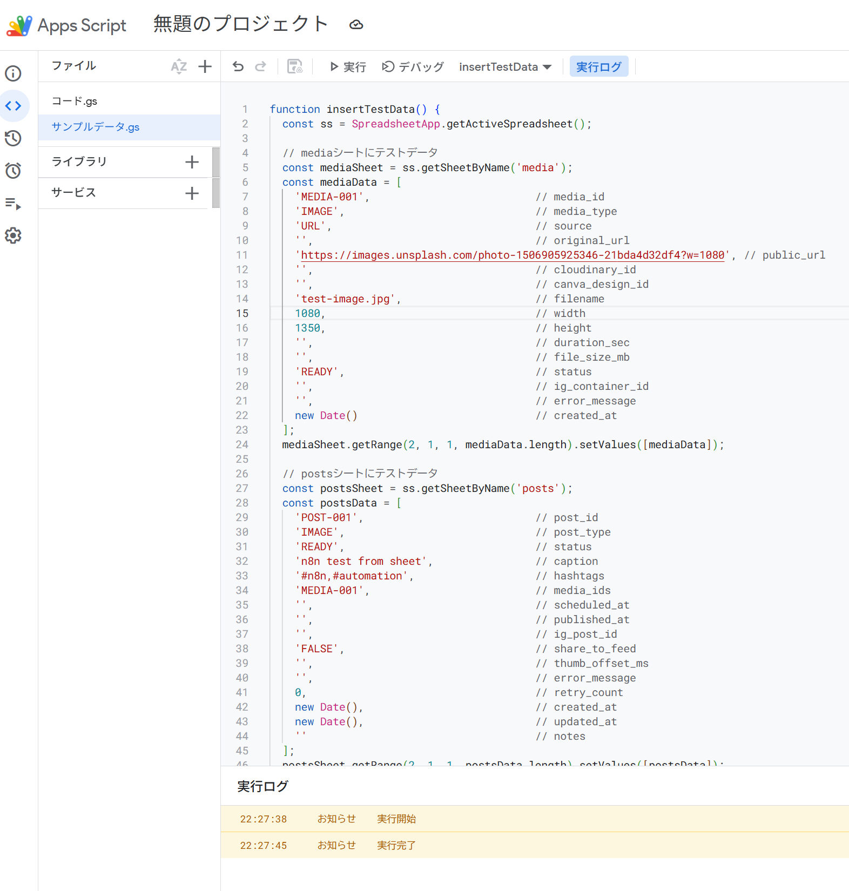Screen dimensions: 849x891
Task: Click the デバッグ debug button
Action: [413, 66]
